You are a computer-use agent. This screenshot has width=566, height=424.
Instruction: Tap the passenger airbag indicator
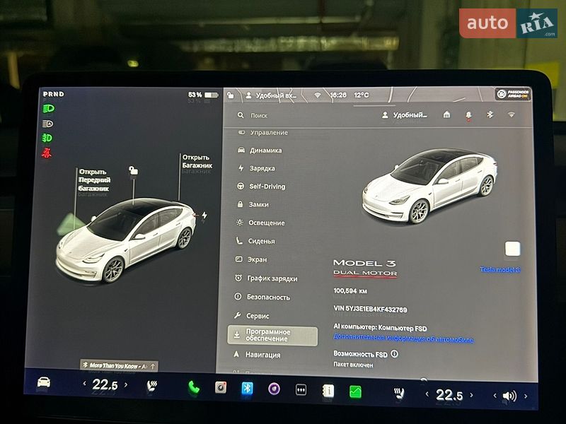click(512, 95)
